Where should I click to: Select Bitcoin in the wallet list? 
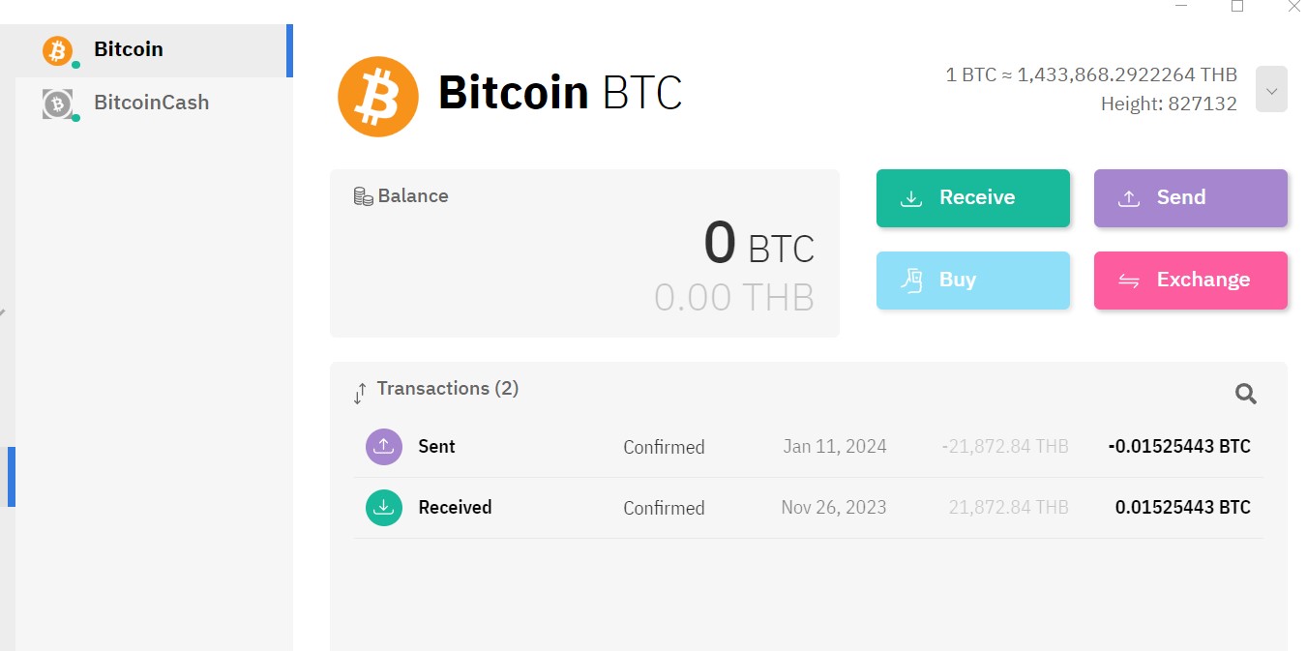coord(153,50)
